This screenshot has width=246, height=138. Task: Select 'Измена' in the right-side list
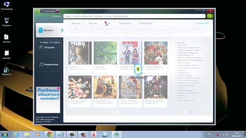[181, 43]
